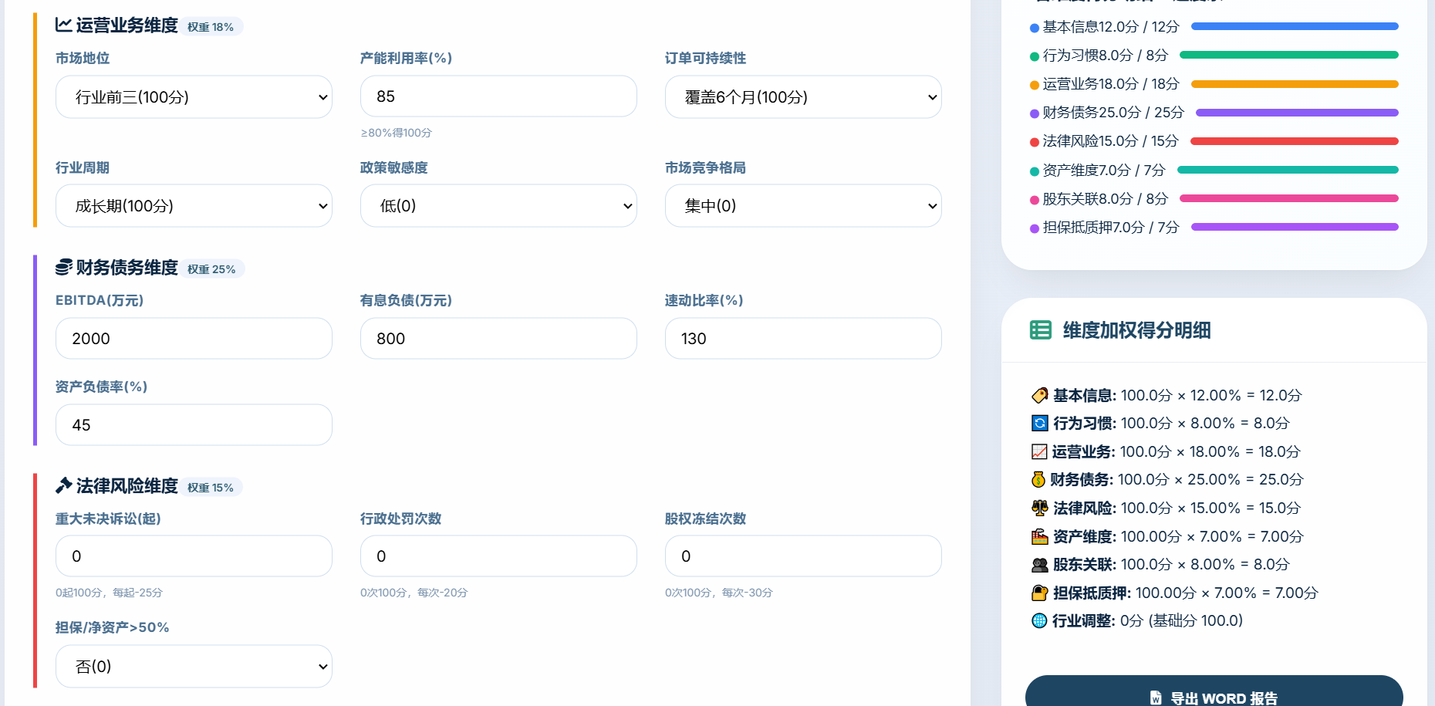
Task: Click the 股东关联 pink progress bar
Action: 1289,198
